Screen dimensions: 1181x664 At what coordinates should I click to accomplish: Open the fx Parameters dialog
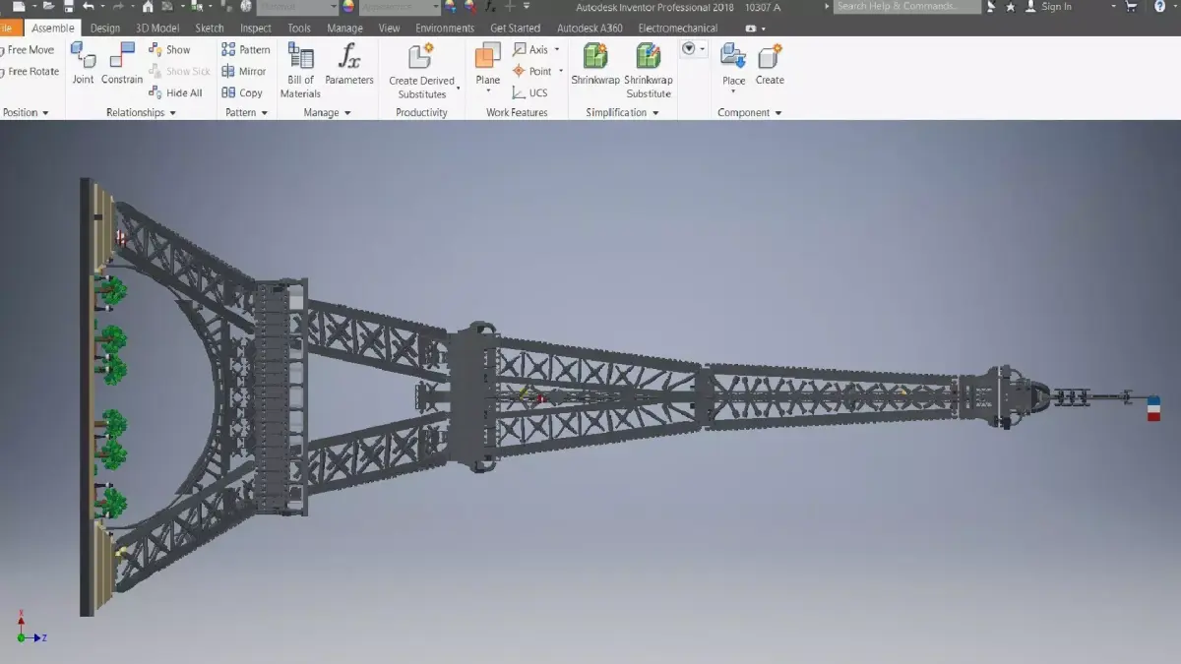[349, 64]
